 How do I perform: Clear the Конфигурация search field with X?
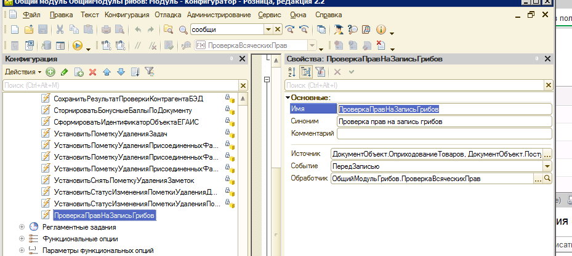(x=243, y=85)
